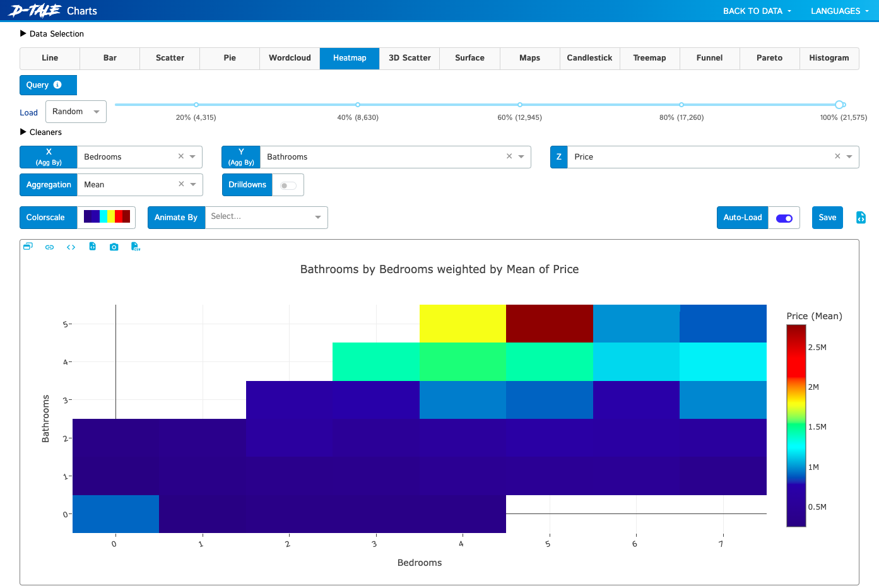The width and height of the screenshot is (879, 586).
Task: Export chart as HTML file icon
Action: 92,247
